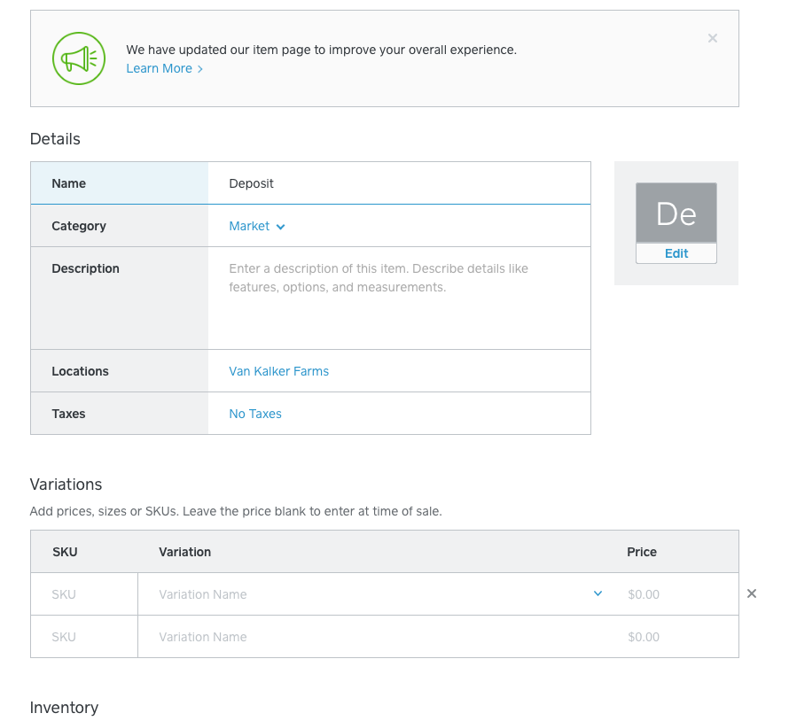Click the second Variation Name field

372,637
